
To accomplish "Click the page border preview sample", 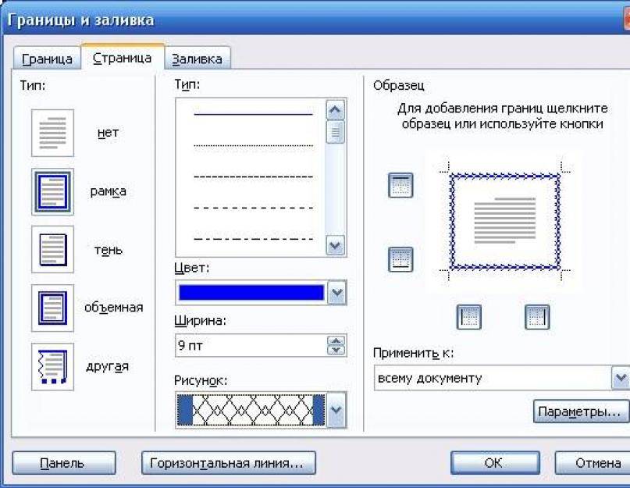I will tap(505, 222).
